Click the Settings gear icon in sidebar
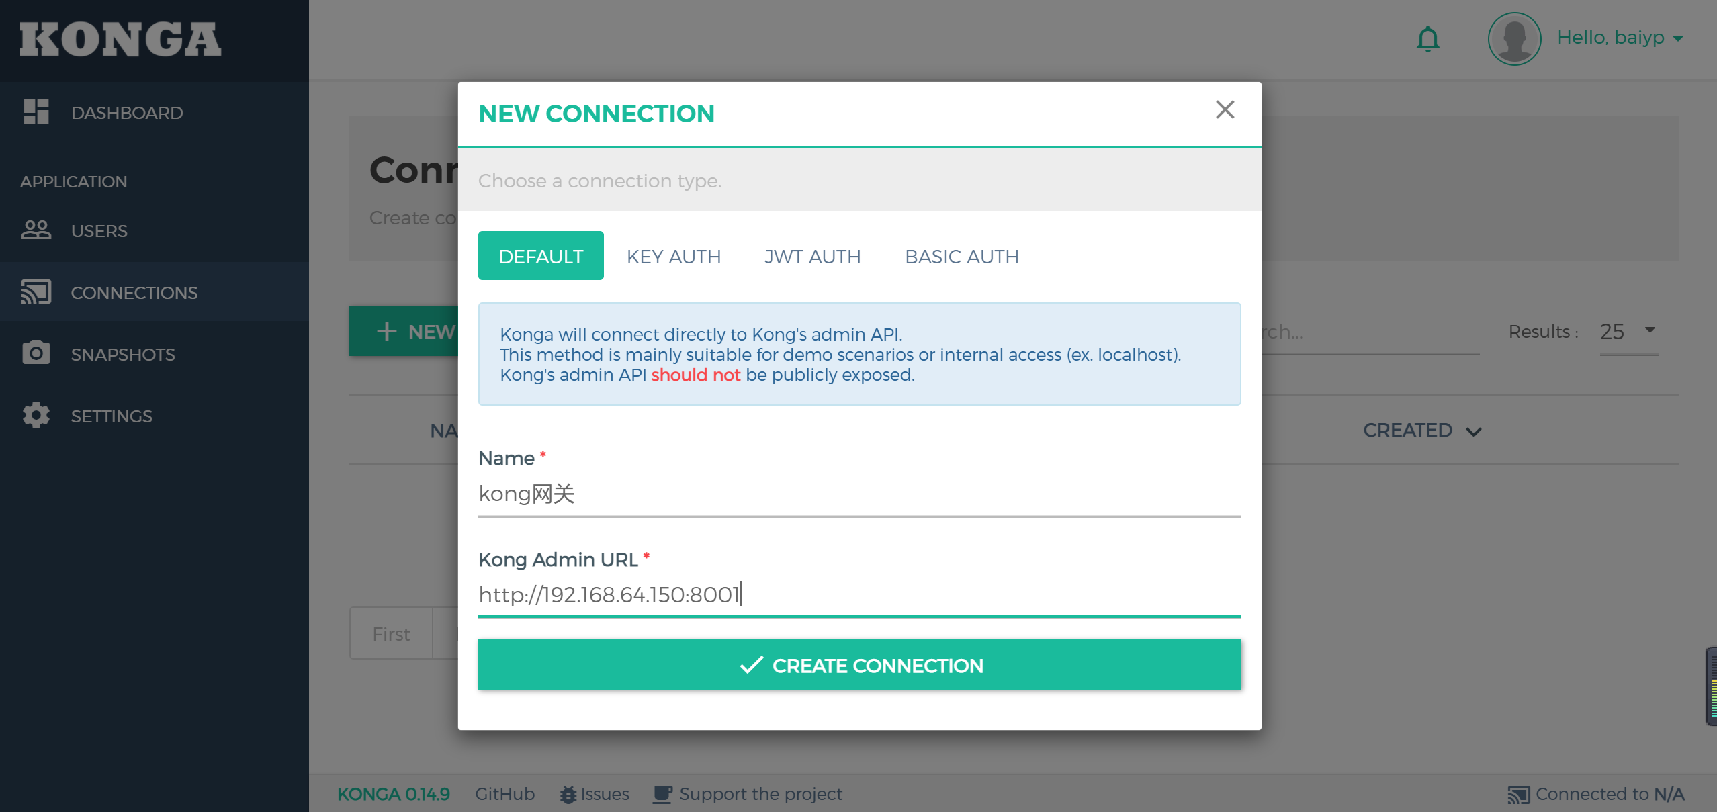 pyautogui.click(x=36, y=415)
